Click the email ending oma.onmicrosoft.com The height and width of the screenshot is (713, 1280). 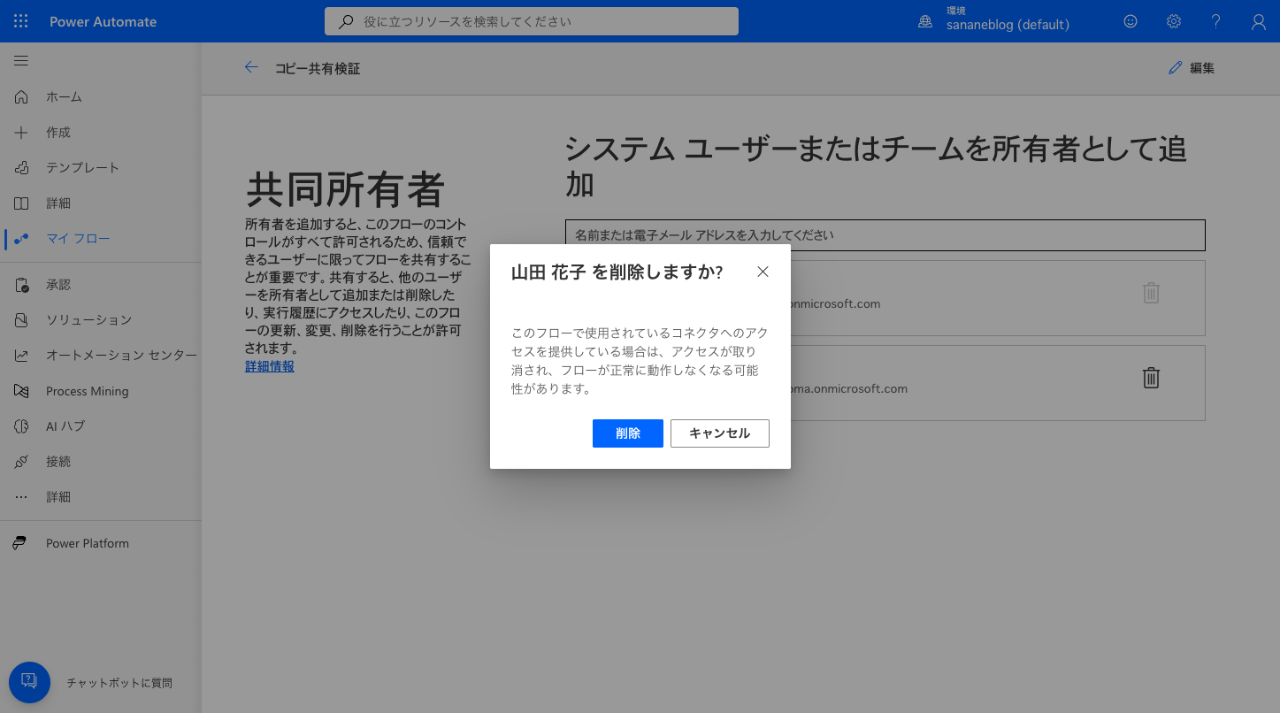849,388
